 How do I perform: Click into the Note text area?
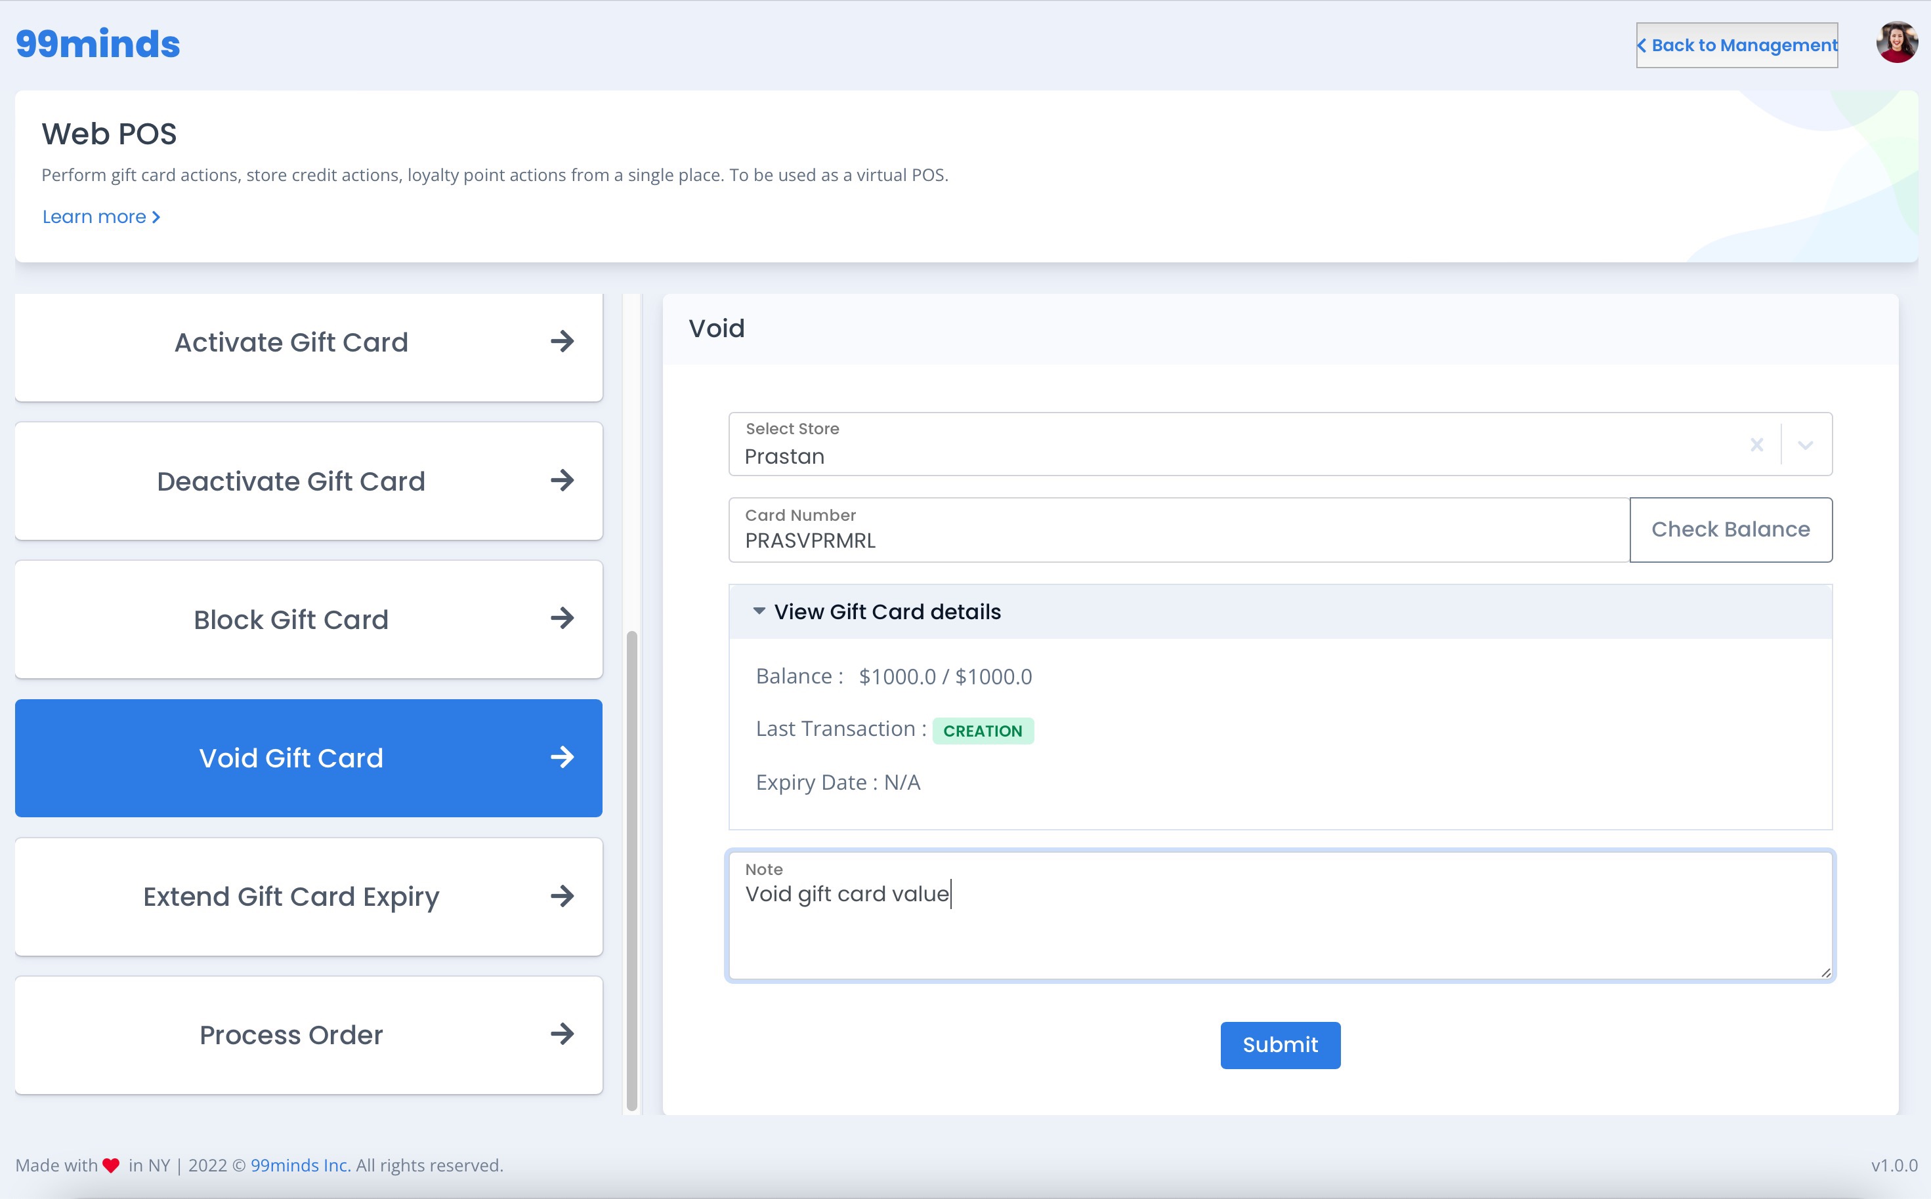1280,916
